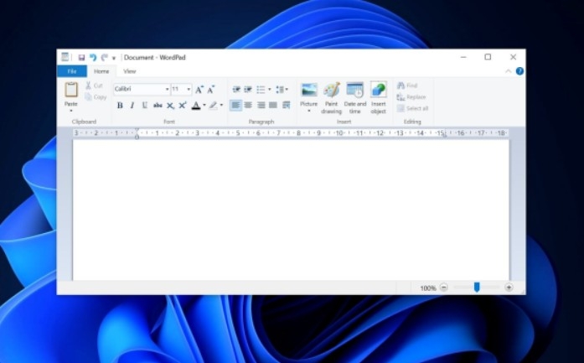Click the Cut button
This screenshot has width=584, height=363.
94,86
